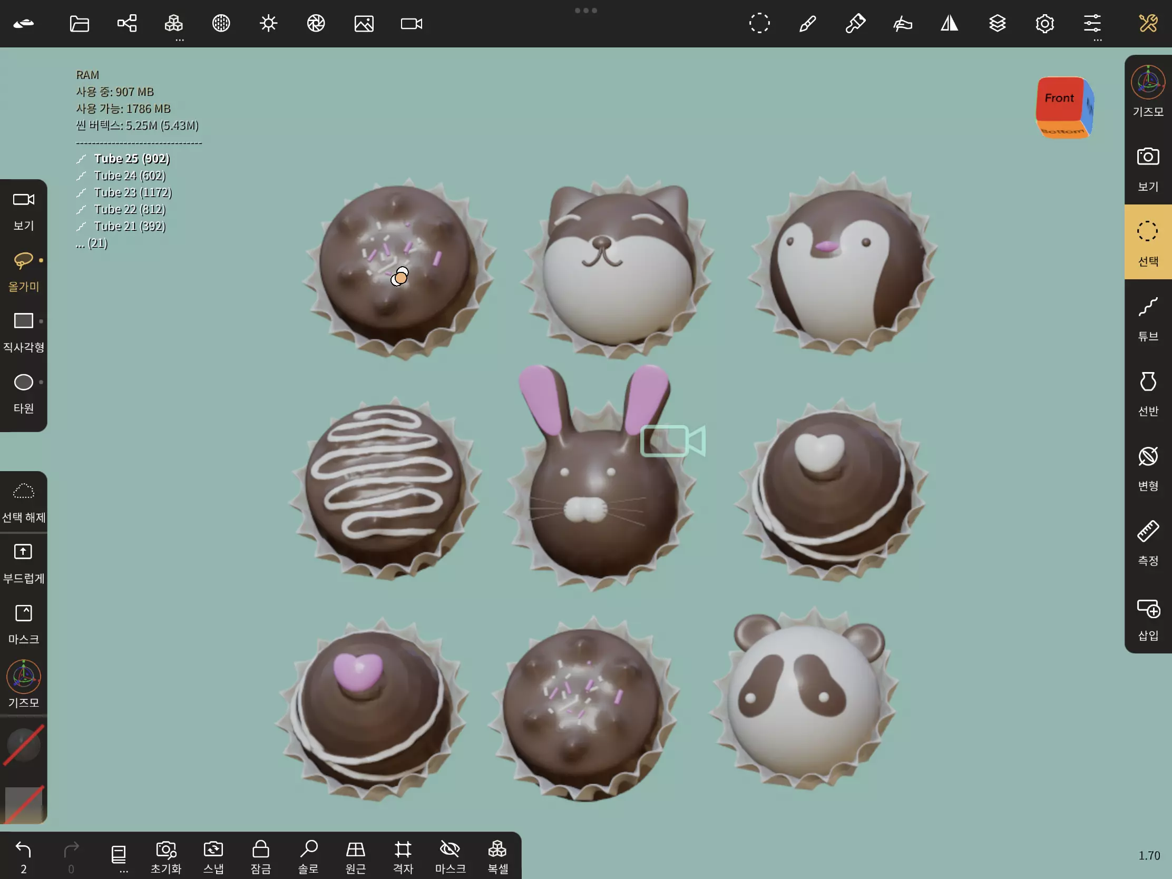Open the Symmetry triangle menu

950,23
